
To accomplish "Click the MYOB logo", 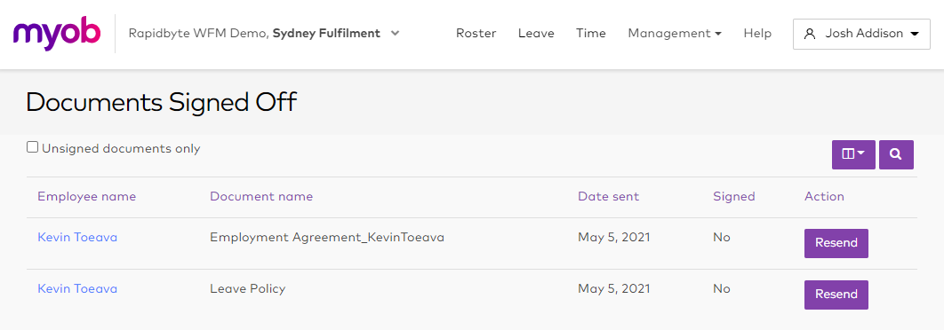I will tap(57, 33).
